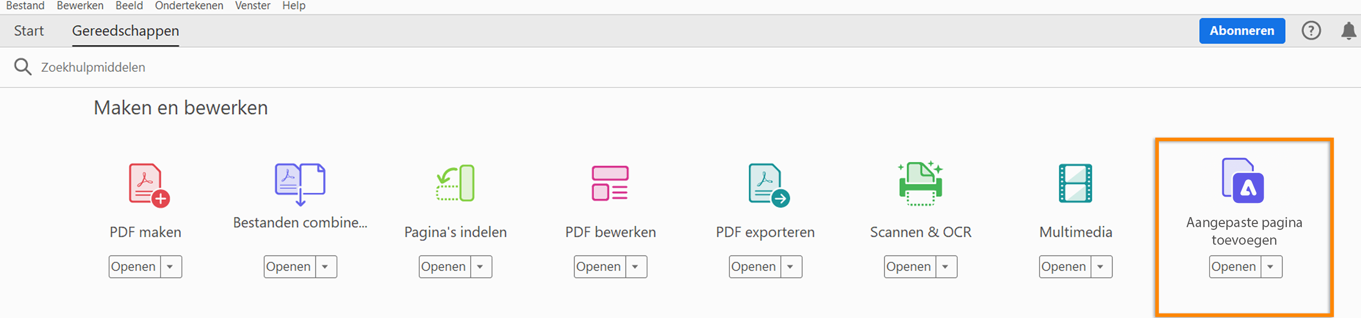Click the Multimedia filmstrip icon

(x=1075, y=184)
